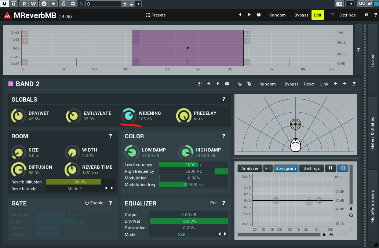Click the host snapshot camera icon
Image resolution: width=379 pixels, height=248 pixels.
[x=339, y=4]
